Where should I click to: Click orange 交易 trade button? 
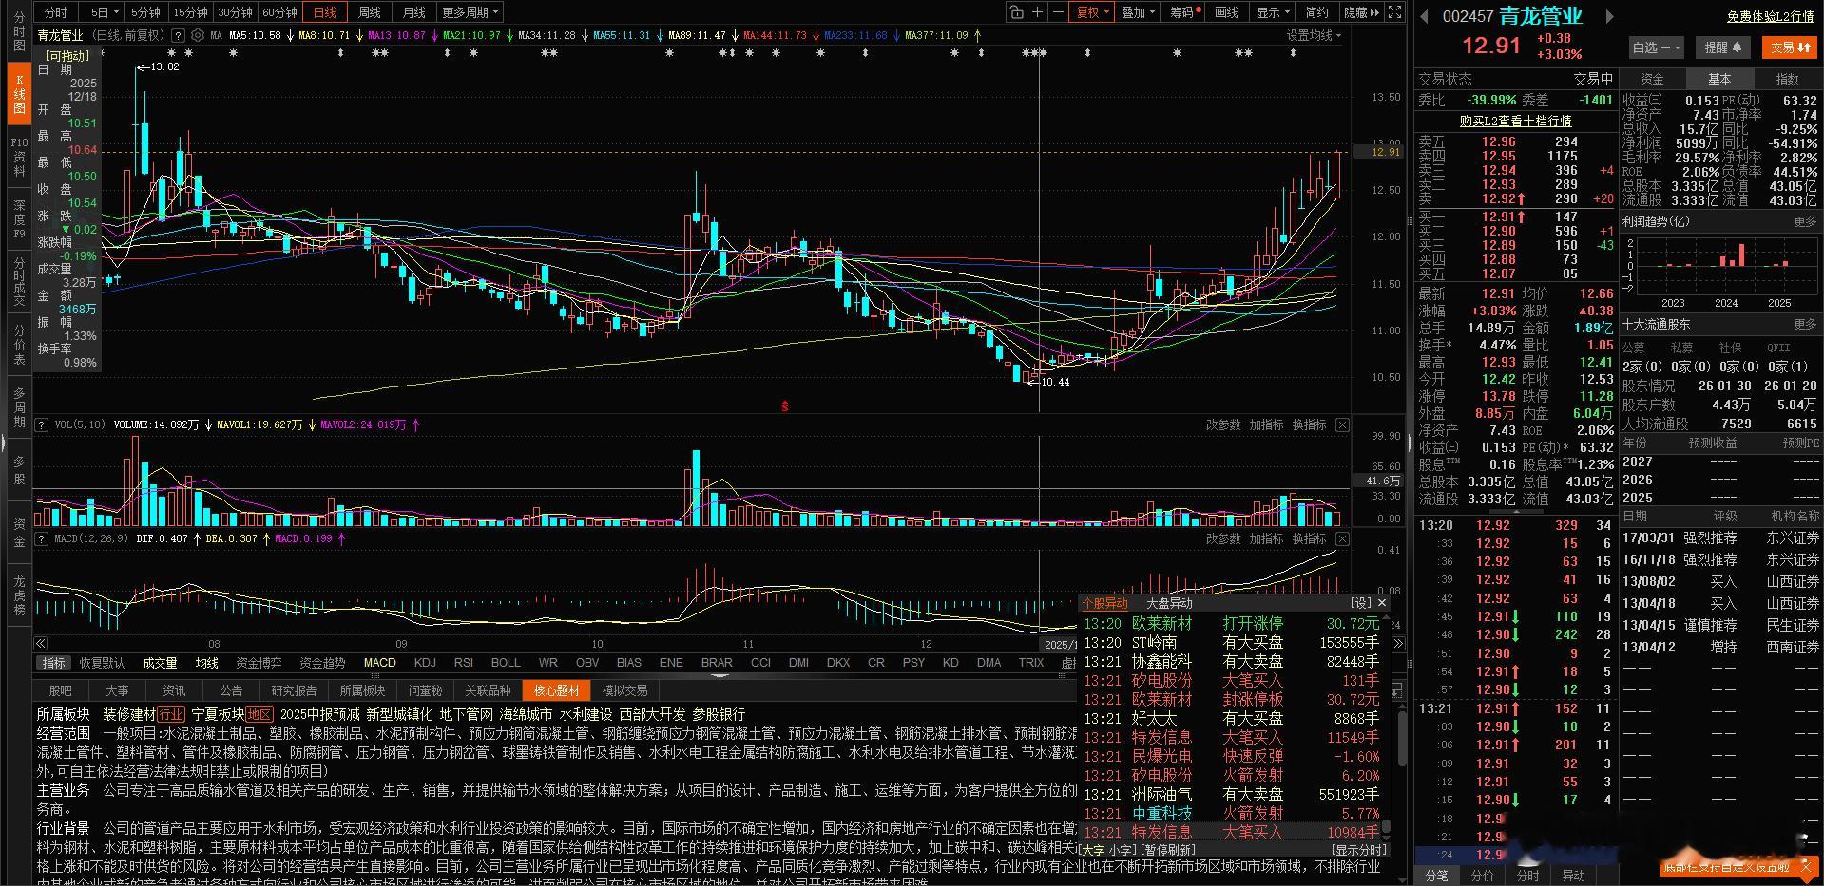click(x=1790, y=47)
